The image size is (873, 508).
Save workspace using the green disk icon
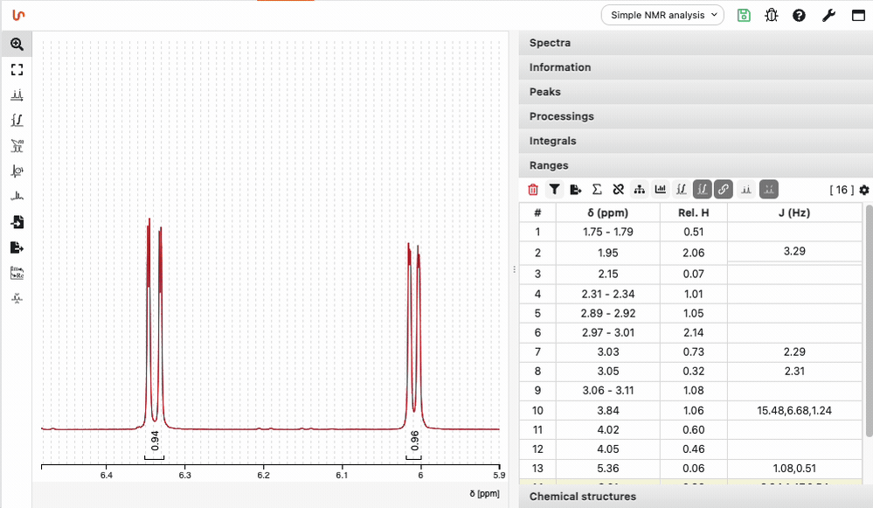(744, 15)
